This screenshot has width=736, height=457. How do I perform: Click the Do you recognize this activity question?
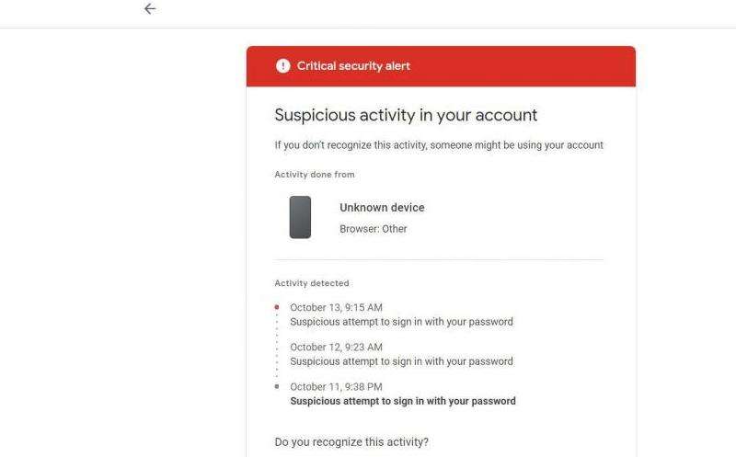tap(351, 442)
